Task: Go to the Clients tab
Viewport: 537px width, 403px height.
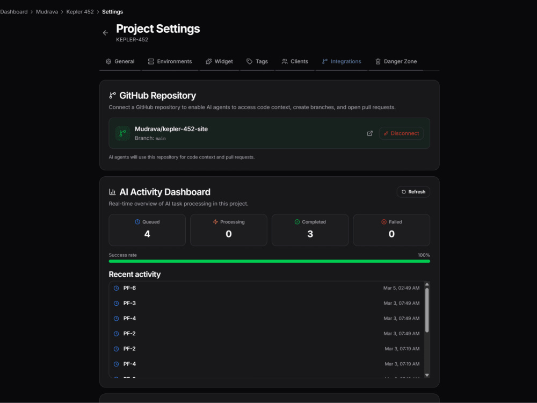Action: pyautogui.click(x=295, y=62)
